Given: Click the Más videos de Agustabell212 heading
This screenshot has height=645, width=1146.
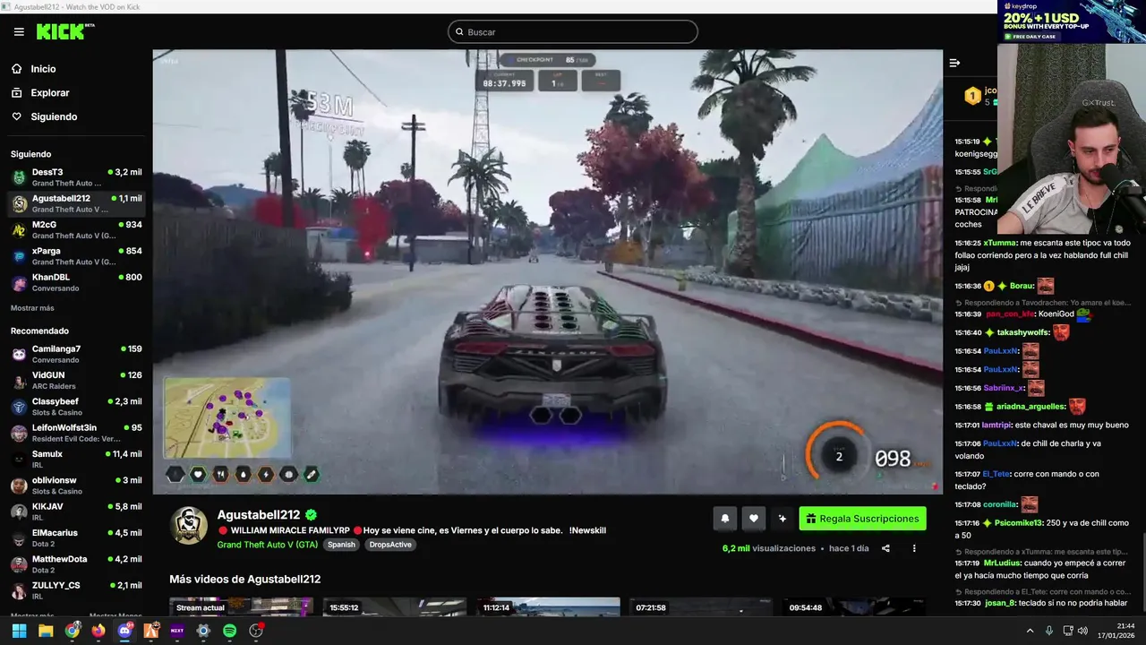Looking at the screenshot, I should pyautogui.click(x=245, y=580).
